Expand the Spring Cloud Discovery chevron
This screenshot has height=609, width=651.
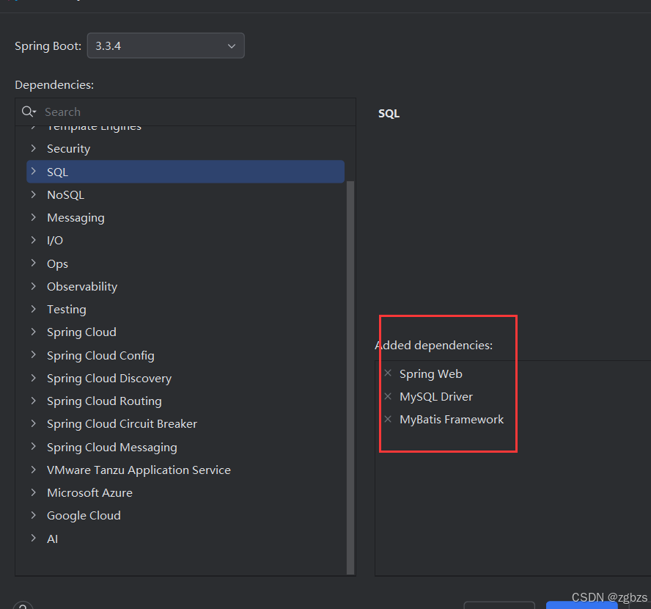click(34, 378)
